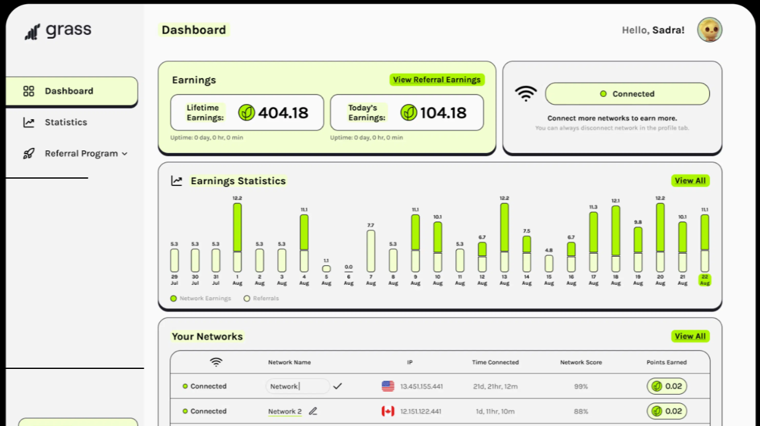Click the Network name input field

297,386
